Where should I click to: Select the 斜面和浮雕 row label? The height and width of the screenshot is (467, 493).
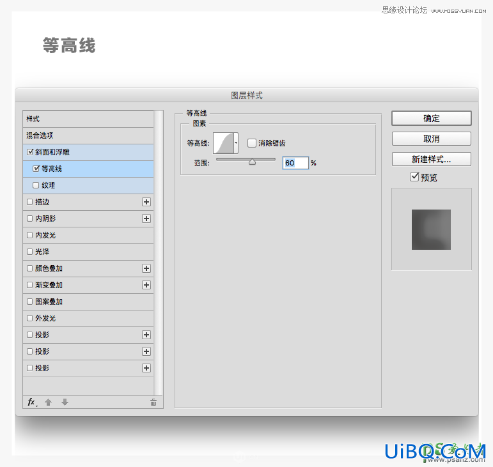52,152
